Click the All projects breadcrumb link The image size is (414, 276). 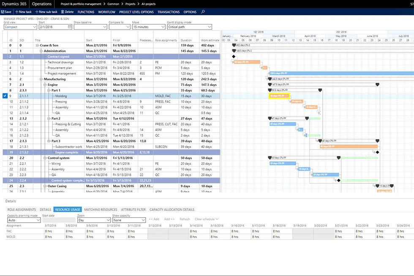coord(148,4)
